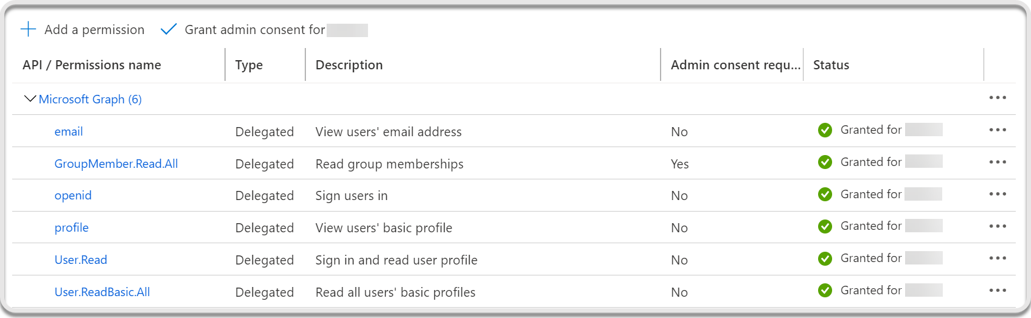Click Add a permission button label

[94, 30]
